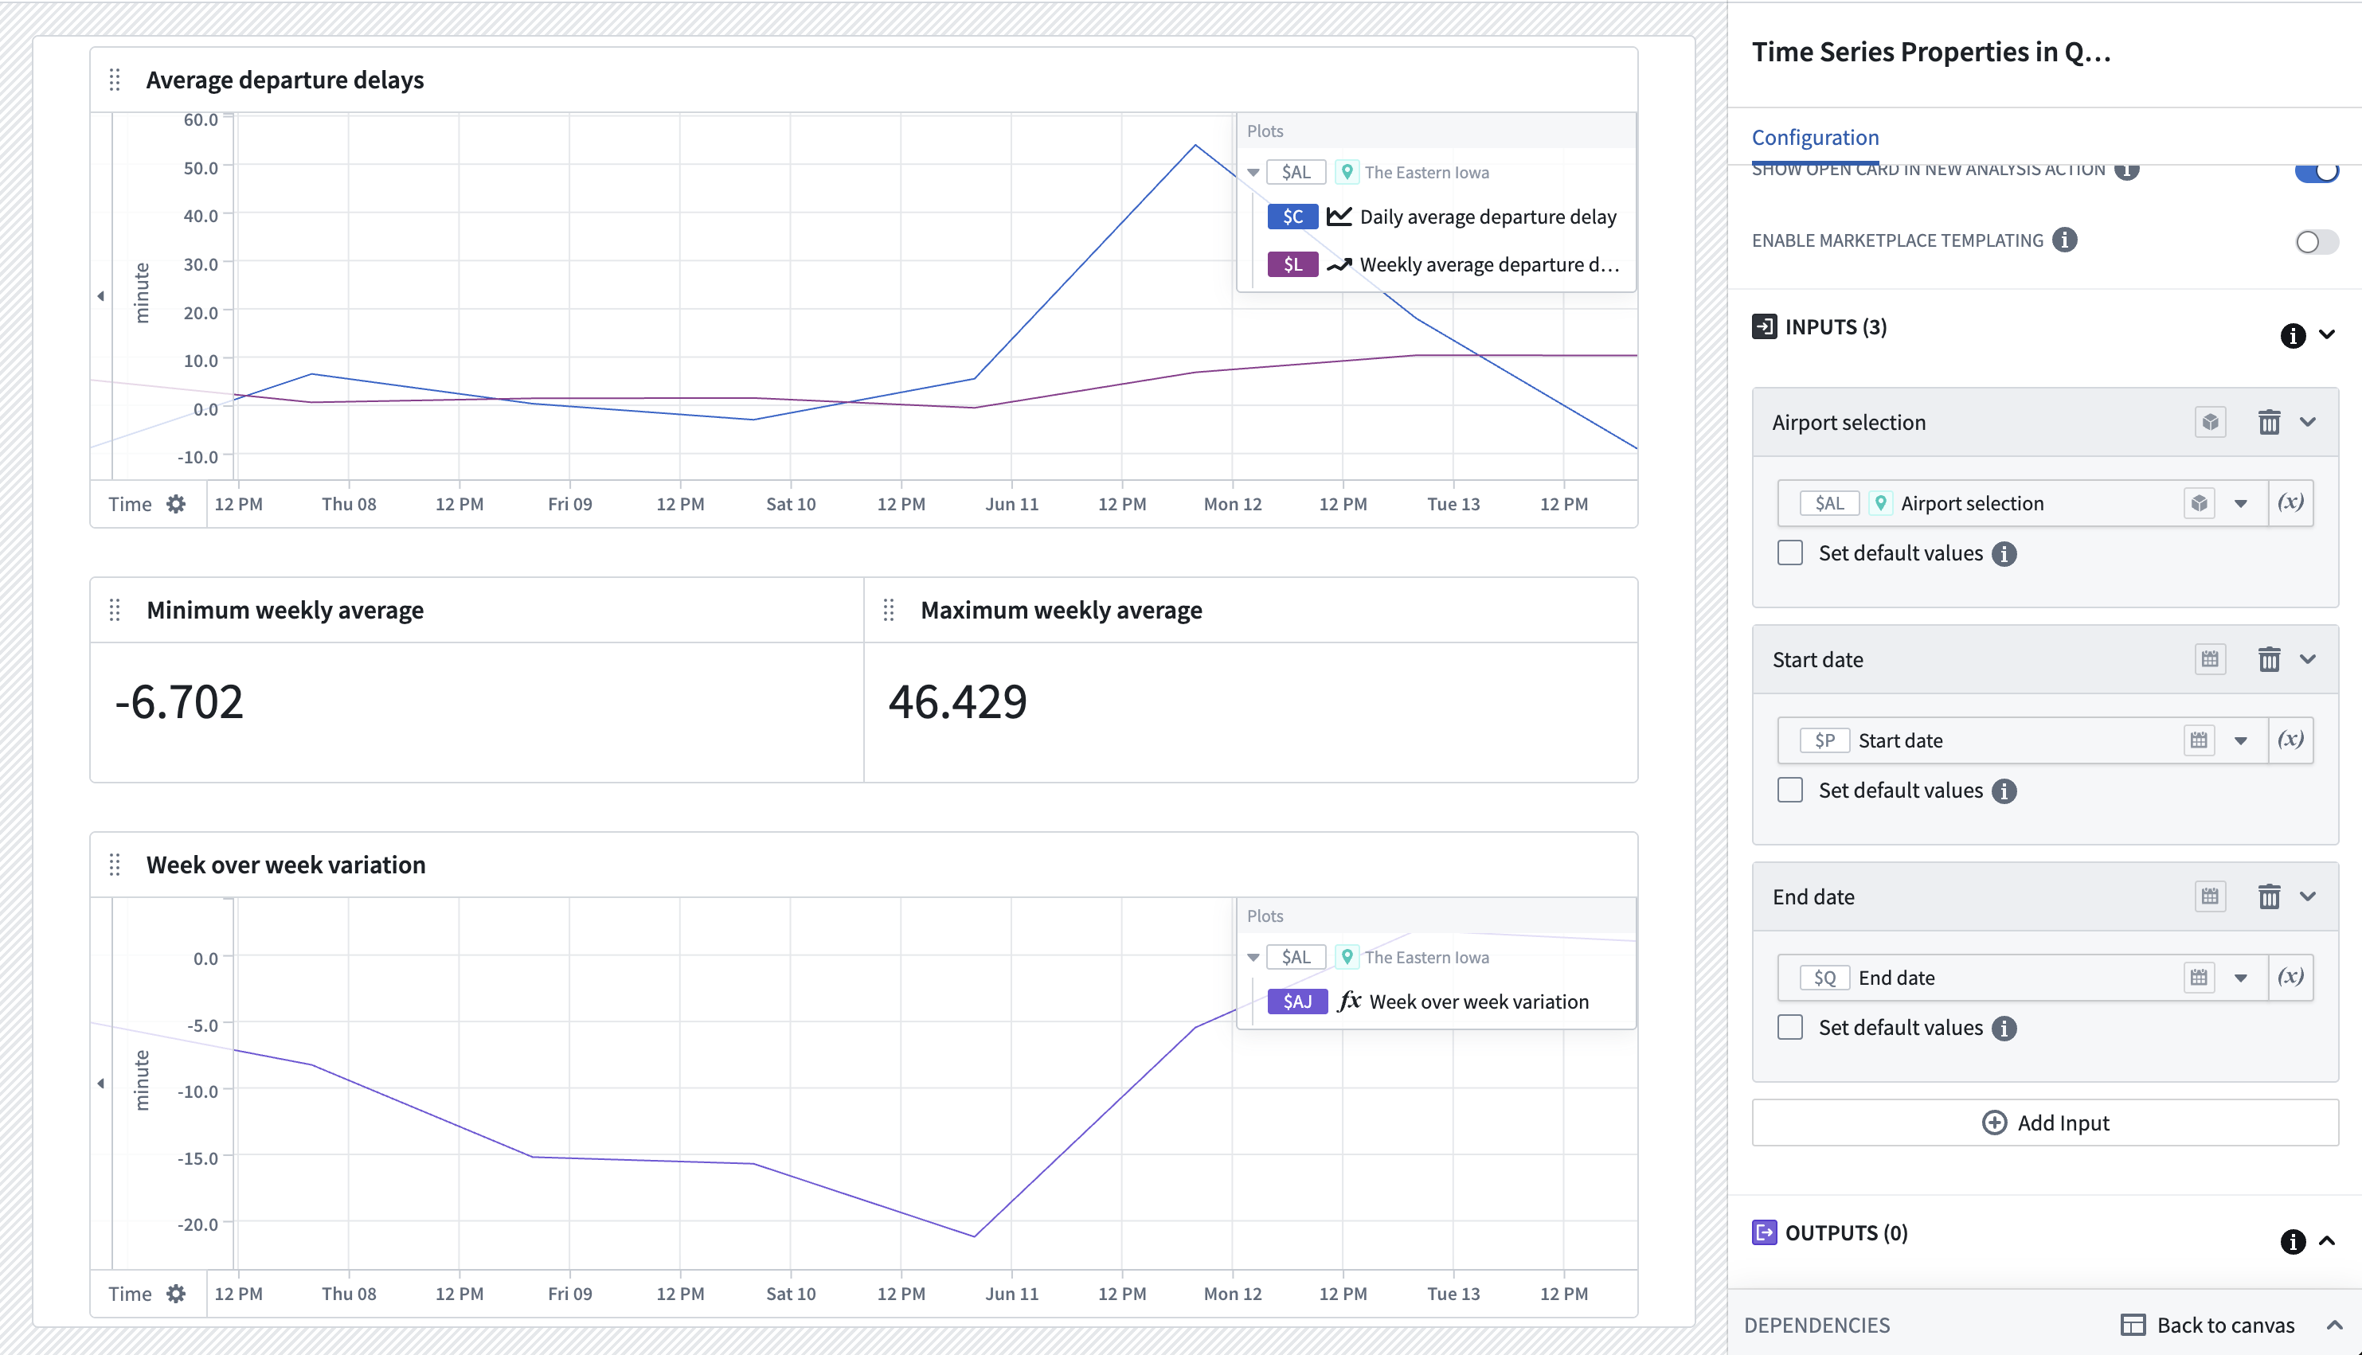Show info for Start date default values
The width and height of the screenshot is (2362, 1355).
point(2004,792)
